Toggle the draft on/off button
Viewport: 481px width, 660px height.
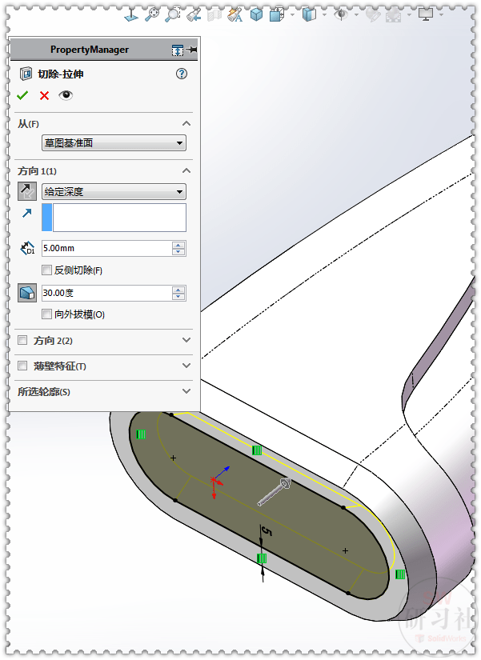(x=27, y=293)
